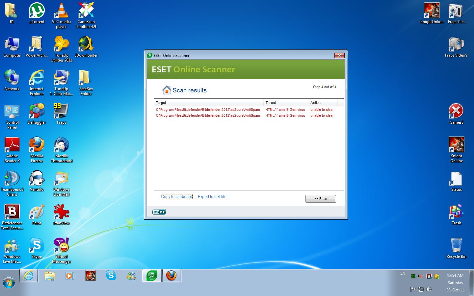
Task: Open Windows Explorer from the taskbar
Action: (x=49, y=276)
